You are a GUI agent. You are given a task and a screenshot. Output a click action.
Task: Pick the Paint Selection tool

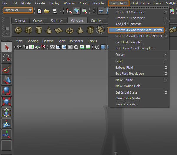pyautogui.click(x=7, y=69)
